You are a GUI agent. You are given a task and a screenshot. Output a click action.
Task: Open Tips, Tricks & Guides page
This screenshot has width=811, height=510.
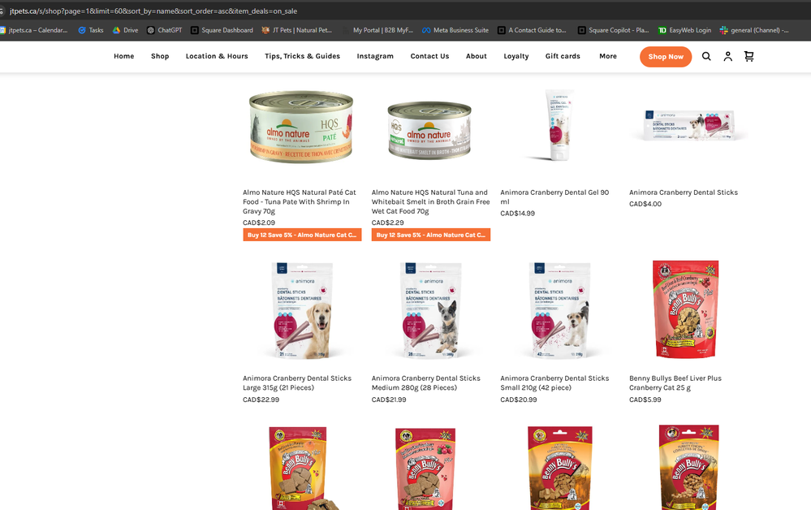[x=302, y=56]
